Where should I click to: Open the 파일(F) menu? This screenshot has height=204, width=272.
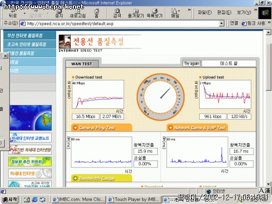205,13
